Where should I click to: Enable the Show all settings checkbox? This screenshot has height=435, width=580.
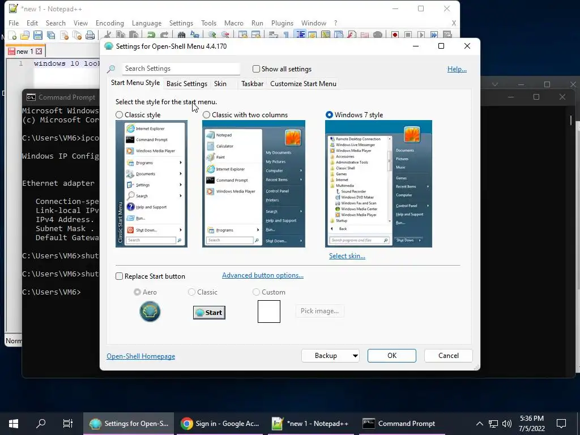(256, 69)
